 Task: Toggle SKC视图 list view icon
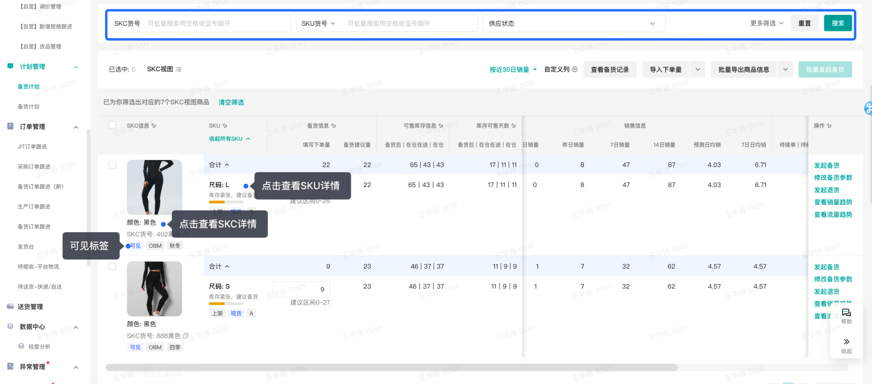(178, 69)
